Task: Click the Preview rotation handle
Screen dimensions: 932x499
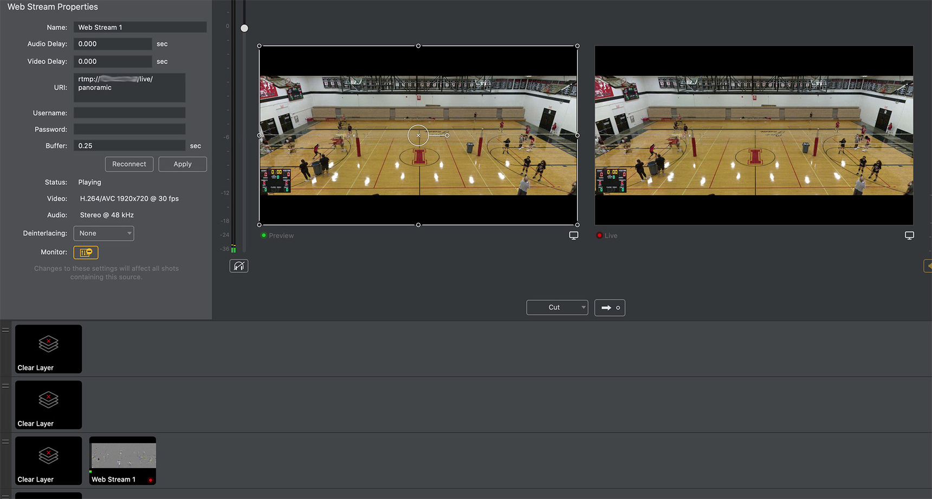Action: tap(447, 135)
